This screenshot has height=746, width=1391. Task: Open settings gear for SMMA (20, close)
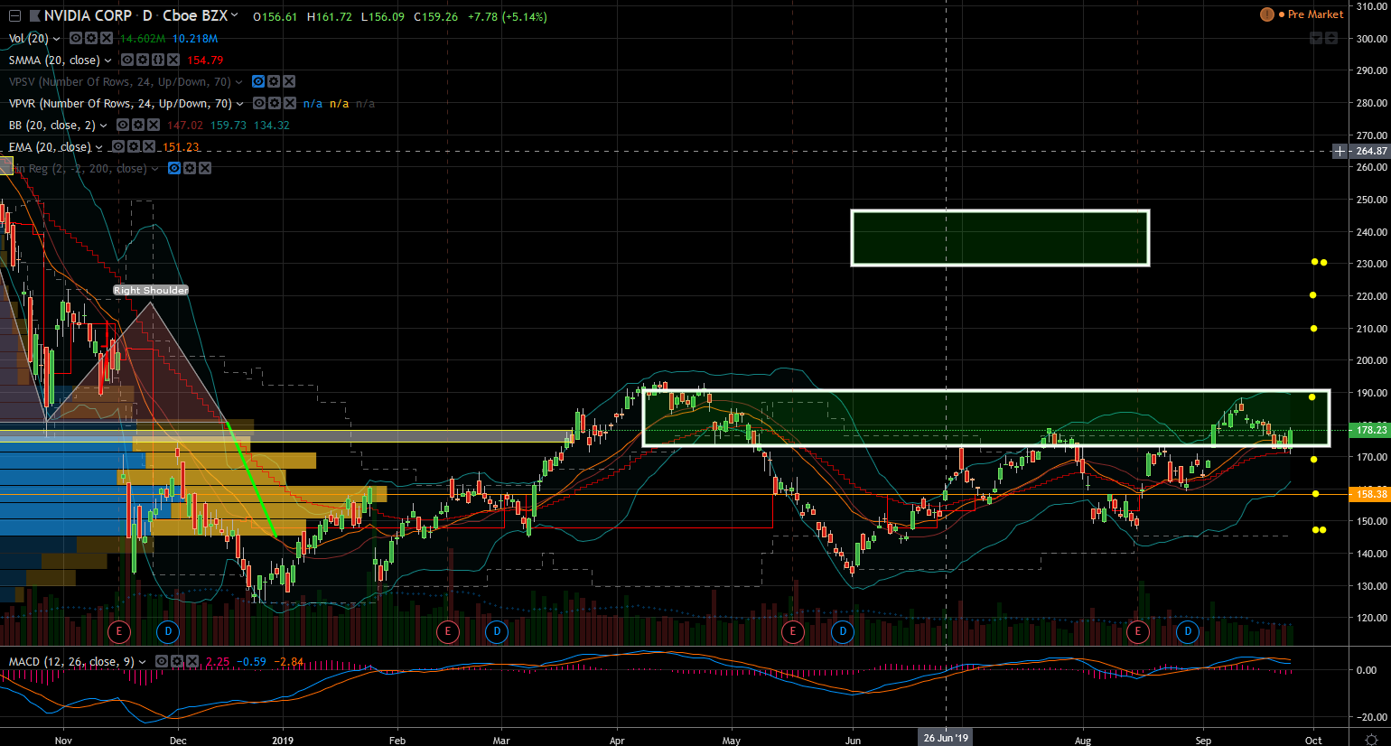tap(143, 60)
